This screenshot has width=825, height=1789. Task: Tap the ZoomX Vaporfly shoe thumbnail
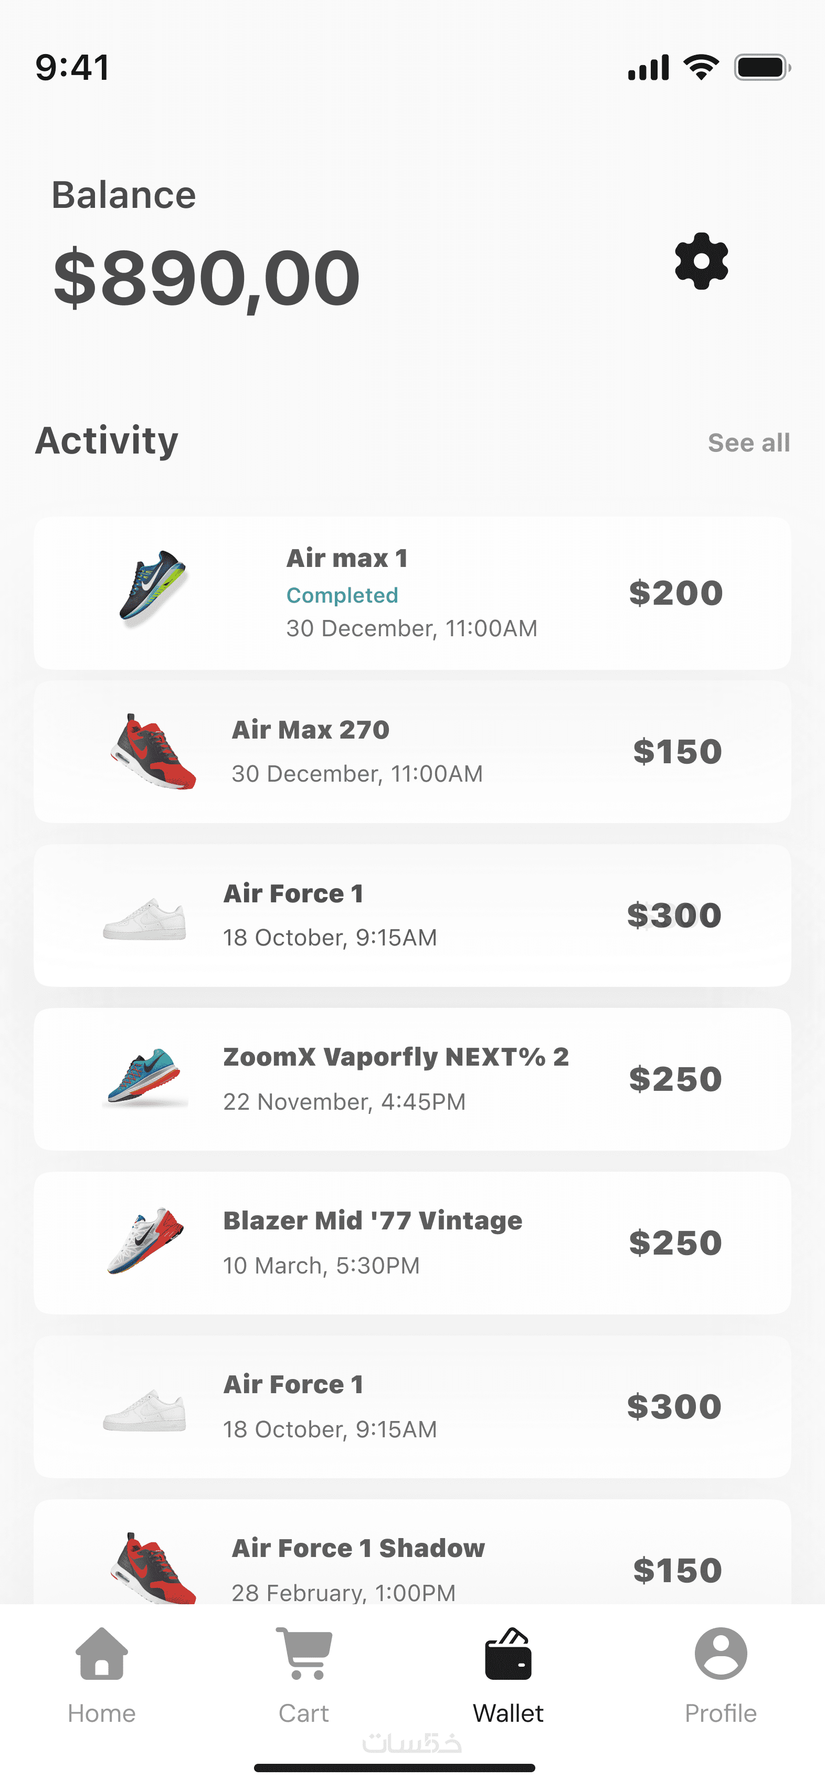tap(144, 1077)
